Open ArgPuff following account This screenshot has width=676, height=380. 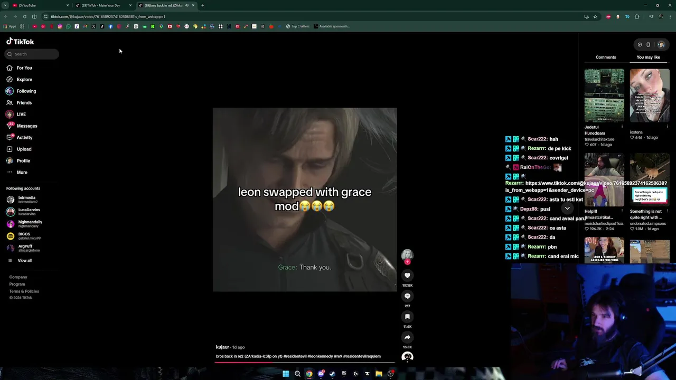[24, 248]
